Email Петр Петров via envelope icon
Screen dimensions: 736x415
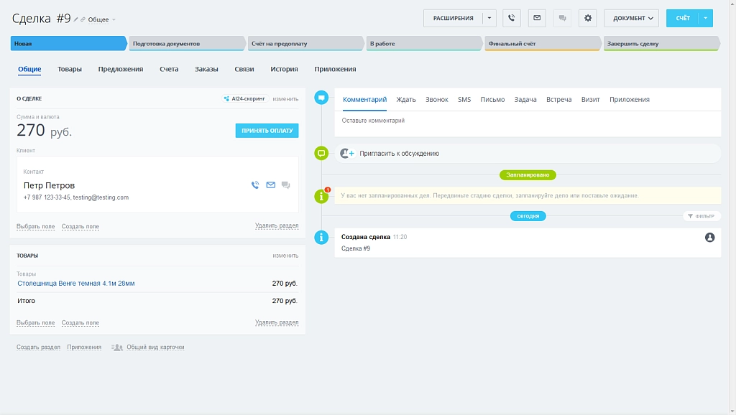[x=271, y=185]
